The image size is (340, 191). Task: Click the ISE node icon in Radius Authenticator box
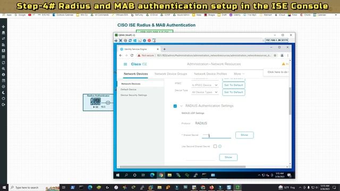click(x=96, y=101)
